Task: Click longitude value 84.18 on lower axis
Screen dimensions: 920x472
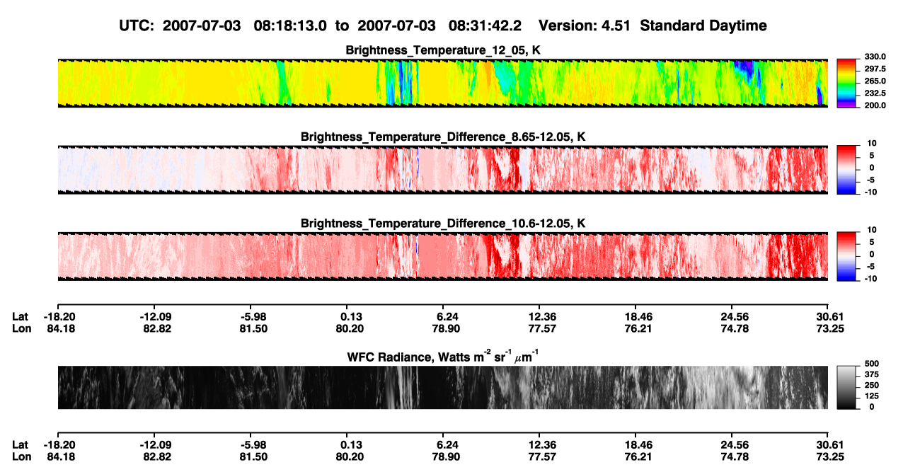Action: 59,456
